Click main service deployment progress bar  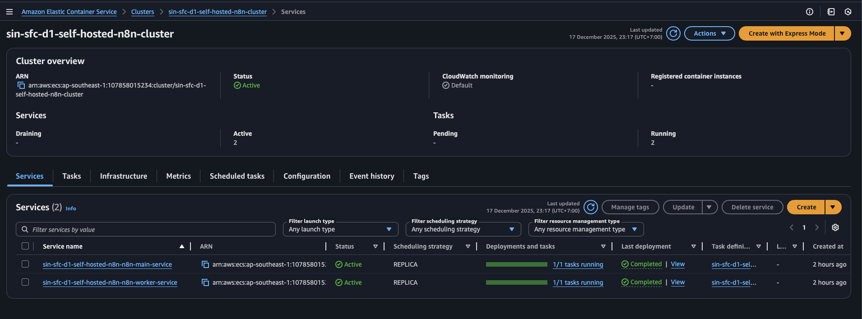[517, 264]
